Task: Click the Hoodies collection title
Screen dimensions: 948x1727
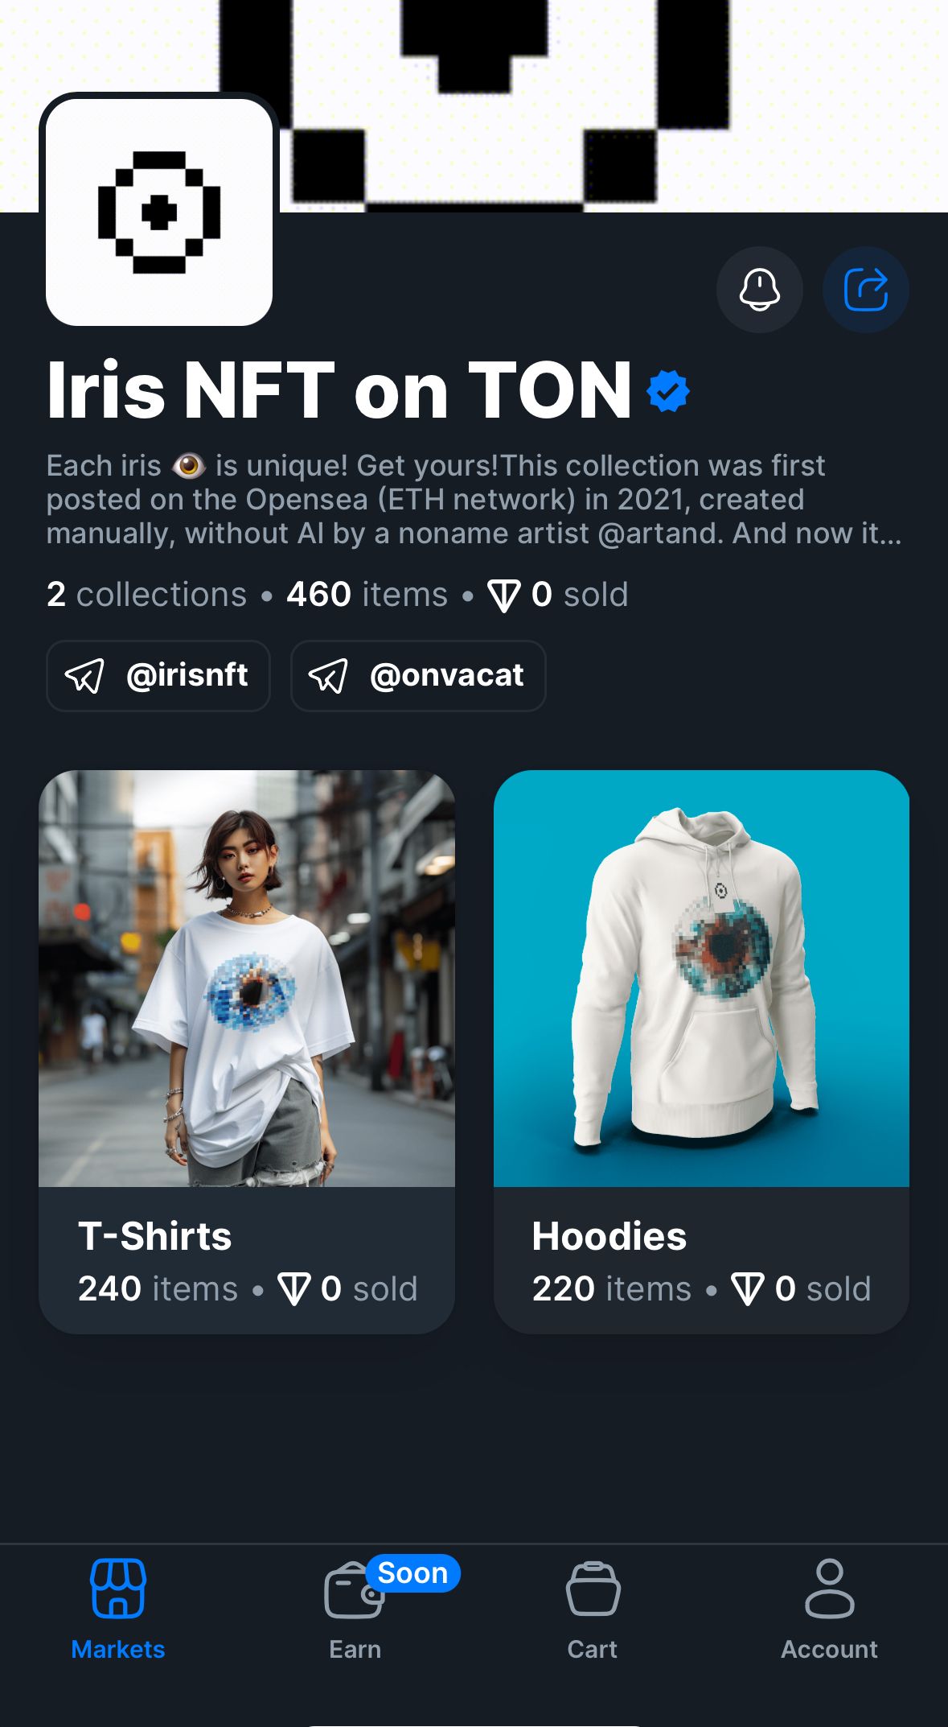Action: [609, 1236]
